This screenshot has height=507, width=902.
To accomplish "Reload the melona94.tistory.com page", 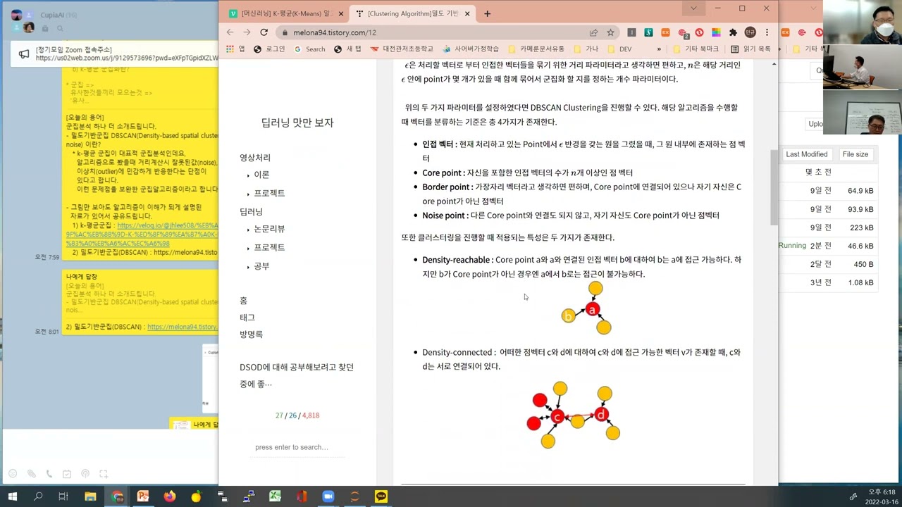I will click(264, 32).
